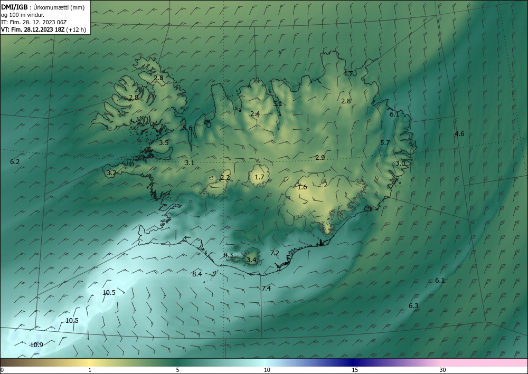528x374 pixels.
Task: Click the 3.1 value label
Action: click(190, 163)
